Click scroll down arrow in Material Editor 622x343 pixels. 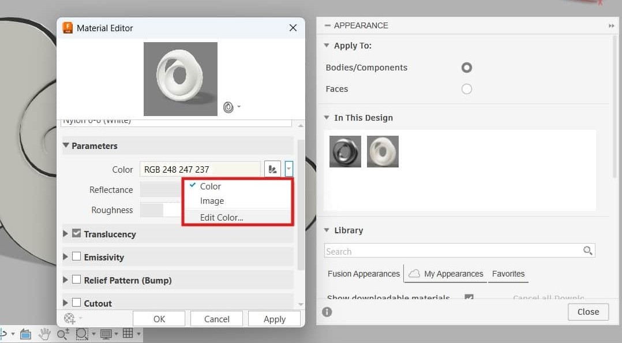coord(301,304)
